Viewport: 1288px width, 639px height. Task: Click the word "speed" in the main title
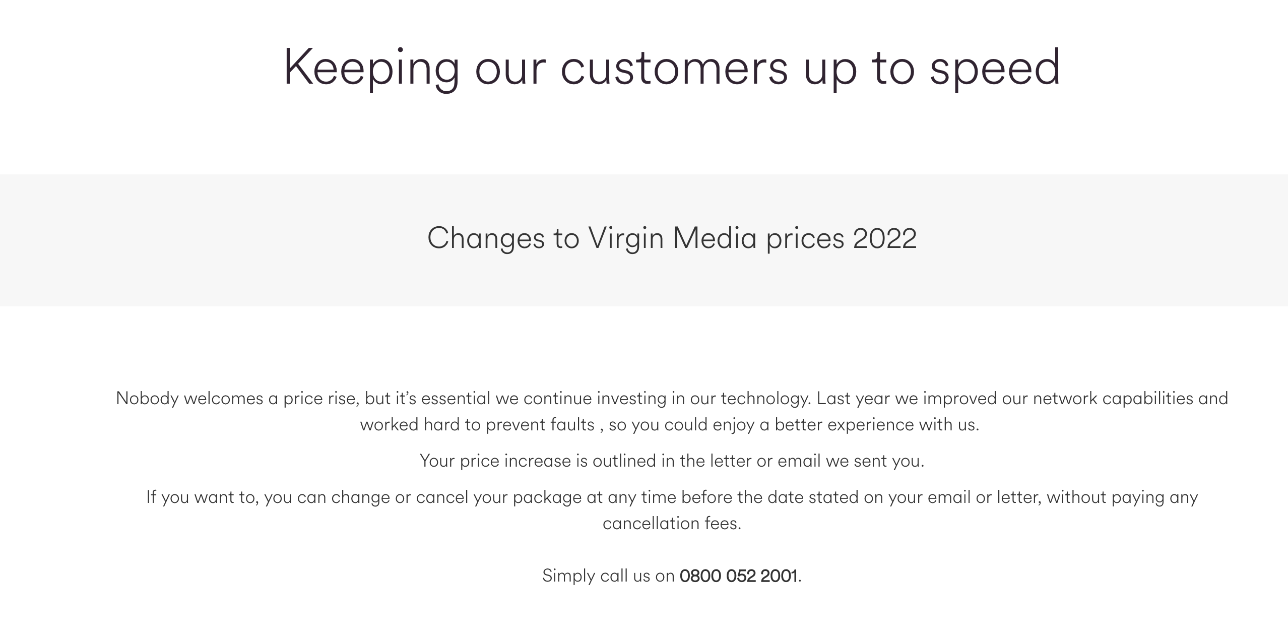pyautogui.click(x=995, y=68)
